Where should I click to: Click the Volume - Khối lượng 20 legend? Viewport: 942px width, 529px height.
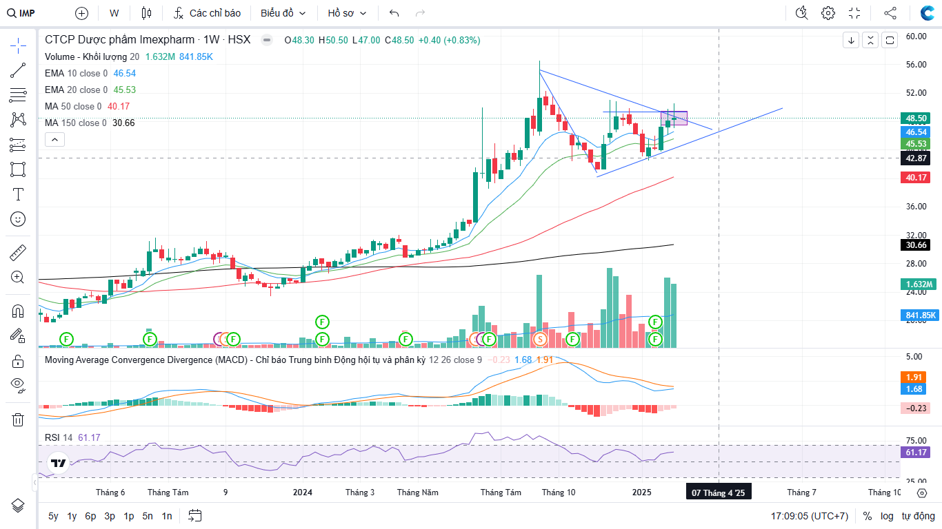(92, 56)
